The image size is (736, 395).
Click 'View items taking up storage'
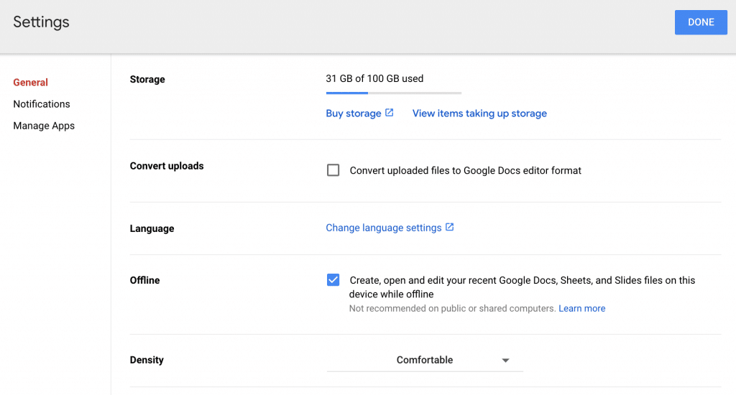[479, 113]
